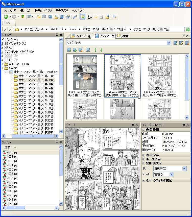Switch to the ブックマーク tab

[105, 36]
